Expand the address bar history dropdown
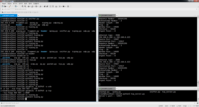Image resolution: width=199 pixels, height=107 pixels. (197, 9)
